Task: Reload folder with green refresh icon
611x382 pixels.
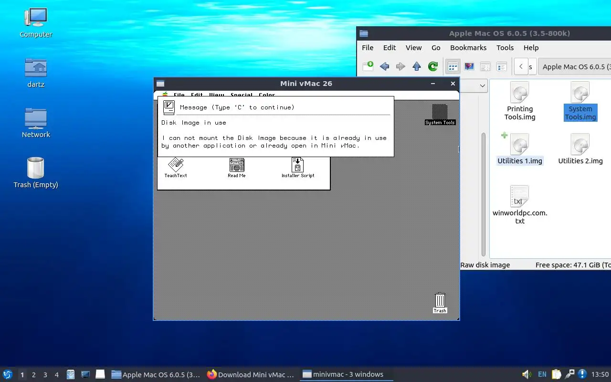Action: (433, 66)
